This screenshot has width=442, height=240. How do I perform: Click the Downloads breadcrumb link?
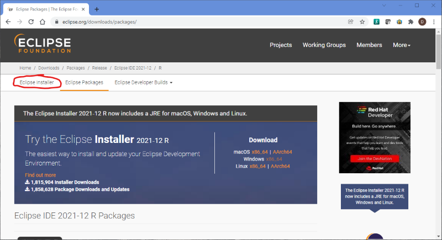point(49,68)
